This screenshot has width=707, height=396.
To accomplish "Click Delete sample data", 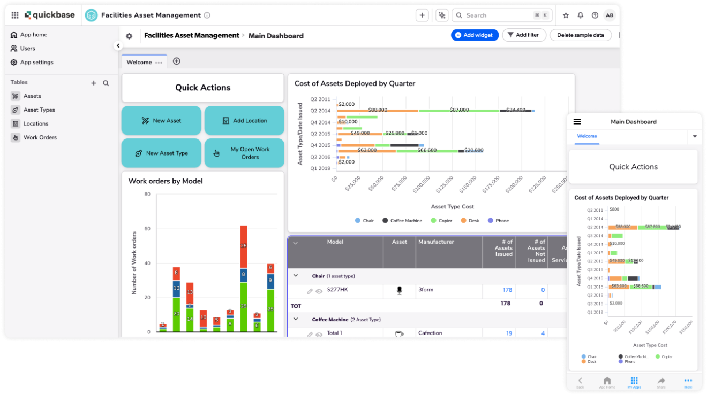I will (581, 35).
